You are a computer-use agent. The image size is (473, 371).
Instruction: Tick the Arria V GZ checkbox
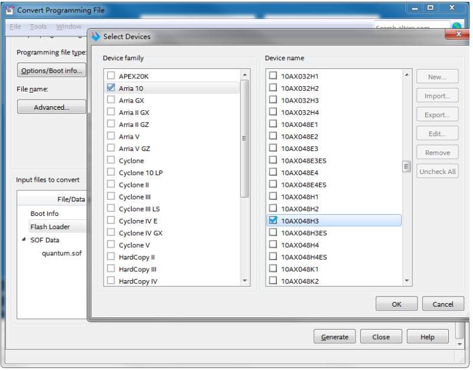pyautogui.click(x=111, y=147)
